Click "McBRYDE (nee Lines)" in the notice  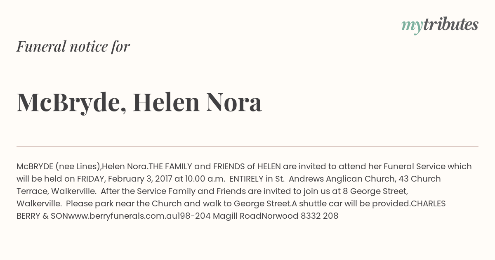[x=58, y=166]
